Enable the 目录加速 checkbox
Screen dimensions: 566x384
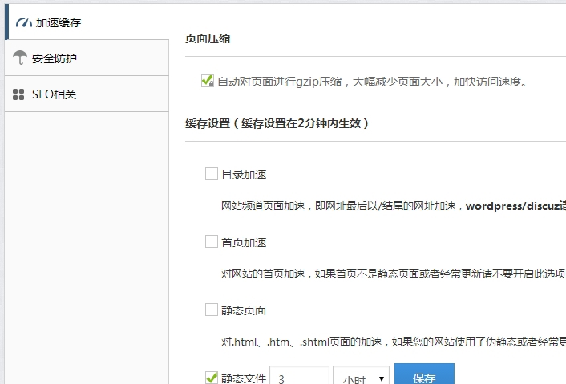tap(212, 174)
